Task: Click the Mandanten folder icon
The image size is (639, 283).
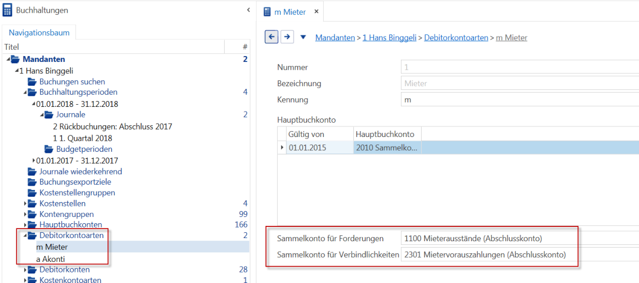Action: (15, 59)
